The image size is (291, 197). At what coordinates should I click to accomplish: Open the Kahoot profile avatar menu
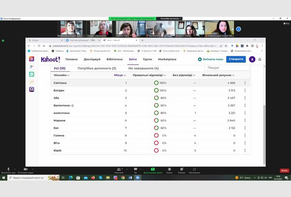click(253, 59)
